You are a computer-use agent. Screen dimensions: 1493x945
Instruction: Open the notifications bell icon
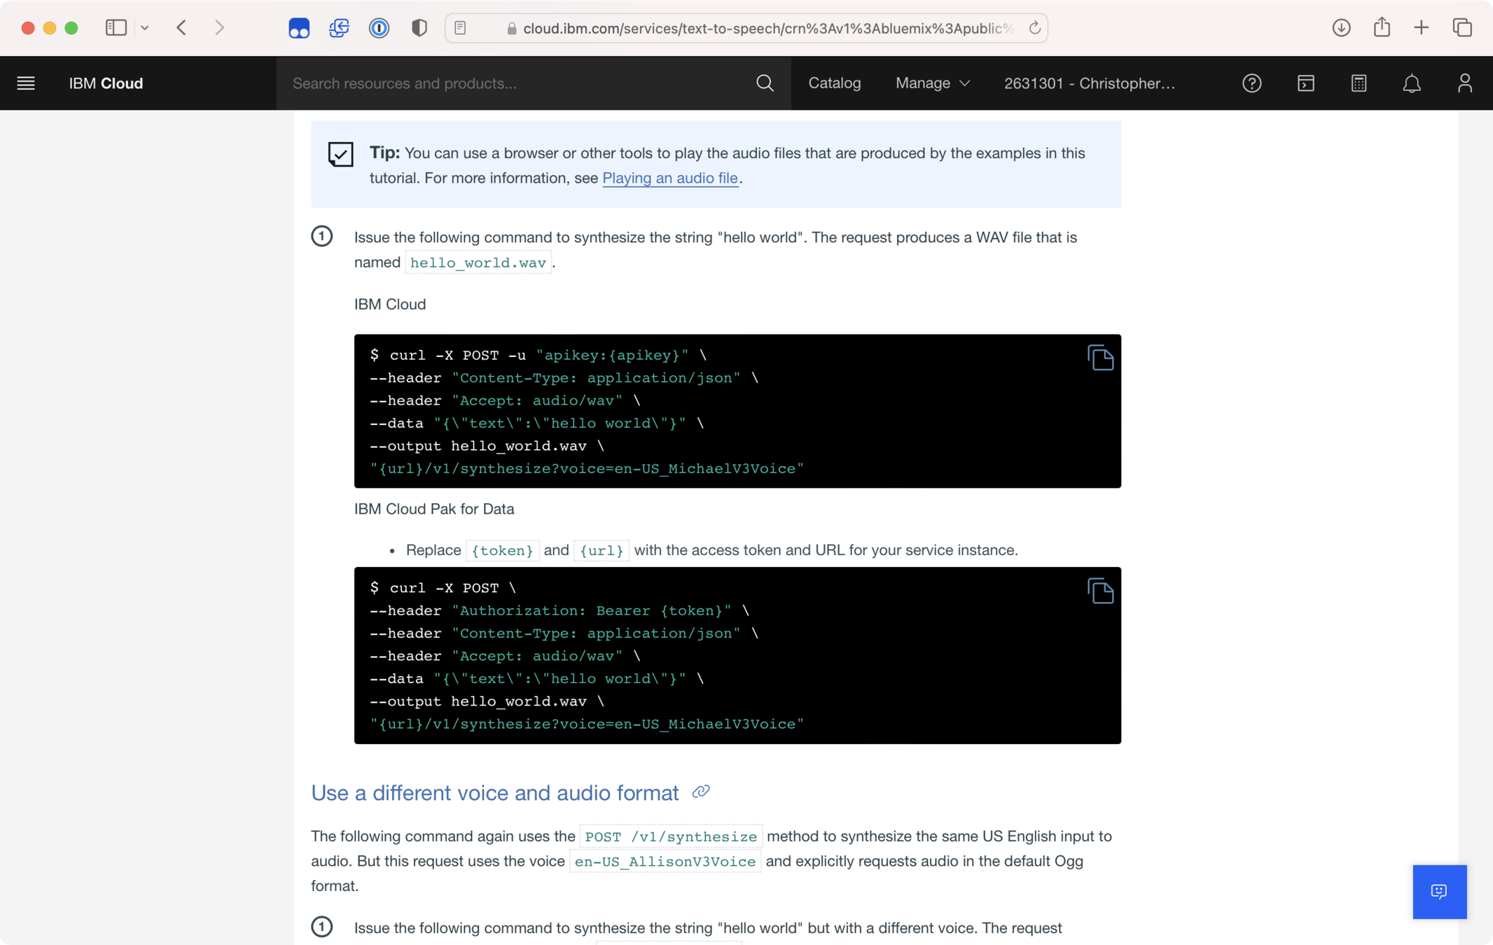pos(1412,83)
